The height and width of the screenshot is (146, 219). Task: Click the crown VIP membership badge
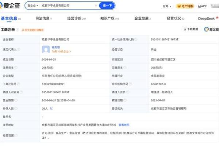pyautogui.click(x=185, y=6)
